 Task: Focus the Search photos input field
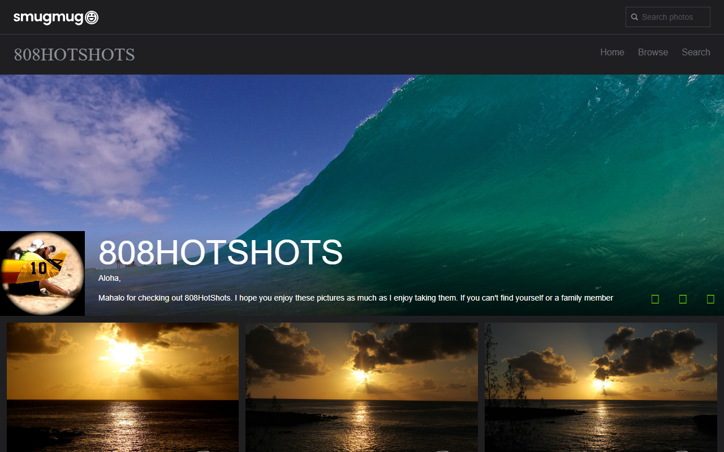pyautogui.click(x=668, y=17)
